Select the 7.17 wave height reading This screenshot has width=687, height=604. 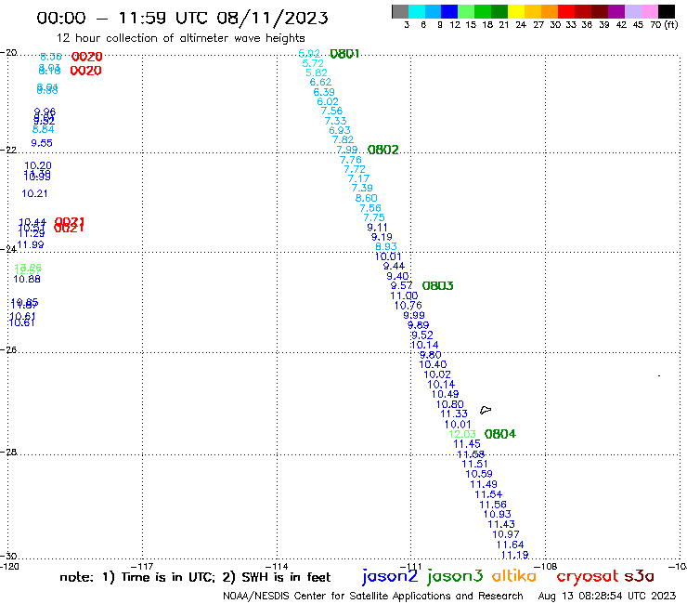pos(359,178)
